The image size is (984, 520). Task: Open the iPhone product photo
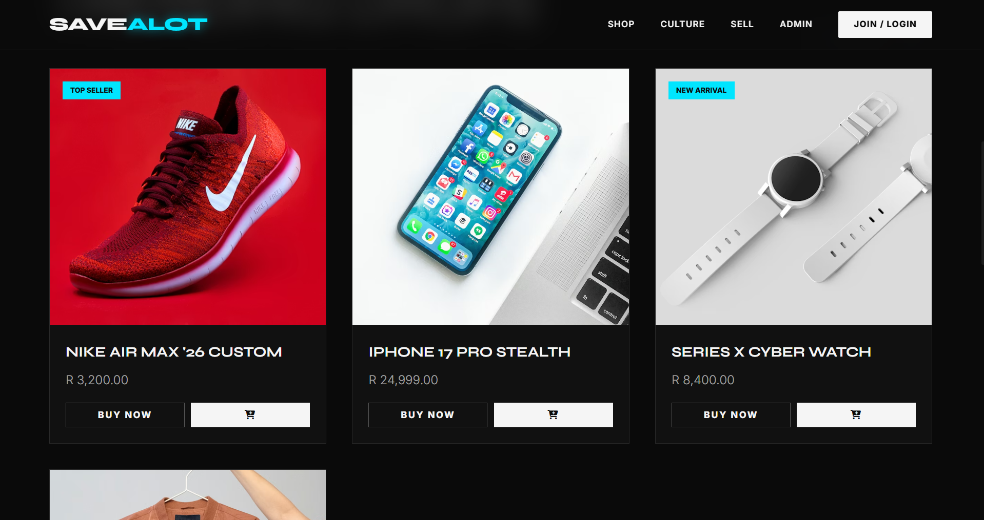click(x=490, y=197)
